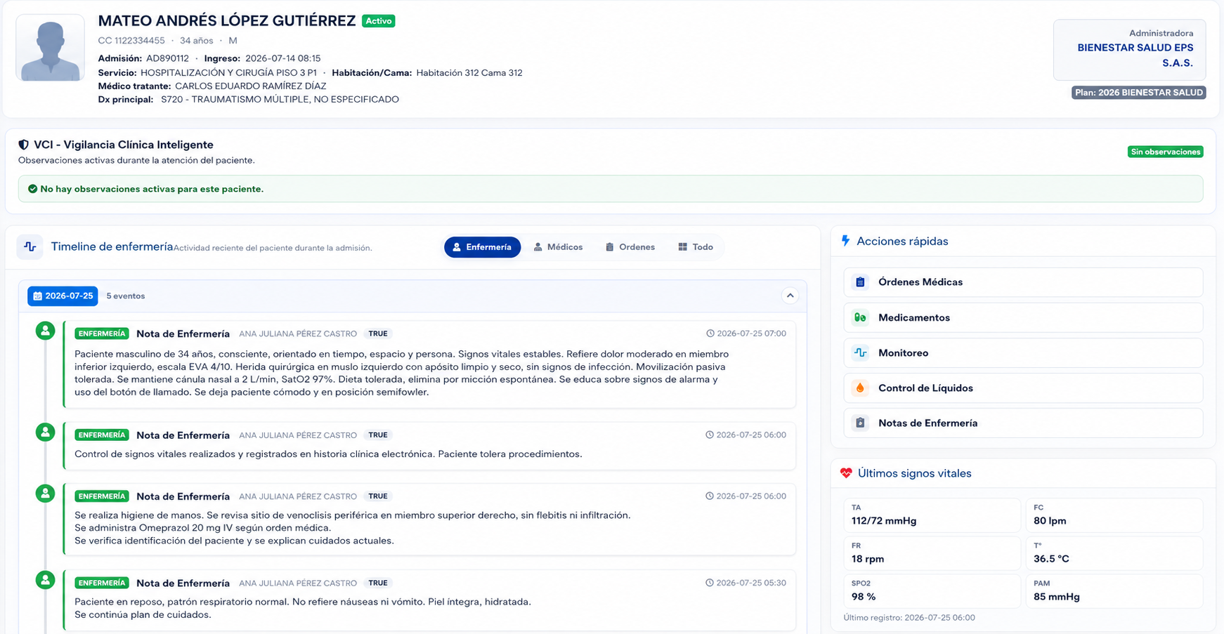Click the Monitoreo waveform icon
The height and width of the screenshot is (634, 1224).
(x=860, y=352)
